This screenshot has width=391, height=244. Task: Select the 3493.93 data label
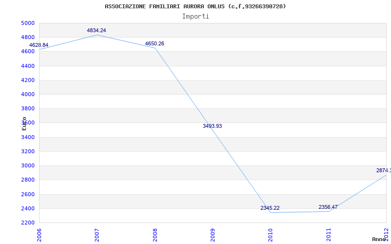coord(212,126)
